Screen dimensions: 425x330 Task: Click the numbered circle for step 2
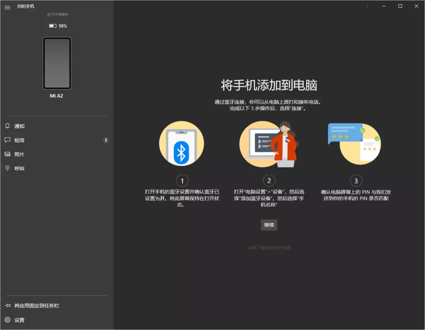coord(269,181)
